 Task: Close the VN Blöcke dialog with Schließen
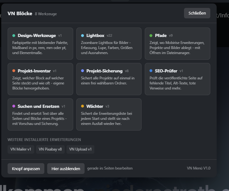click(197, 13)
